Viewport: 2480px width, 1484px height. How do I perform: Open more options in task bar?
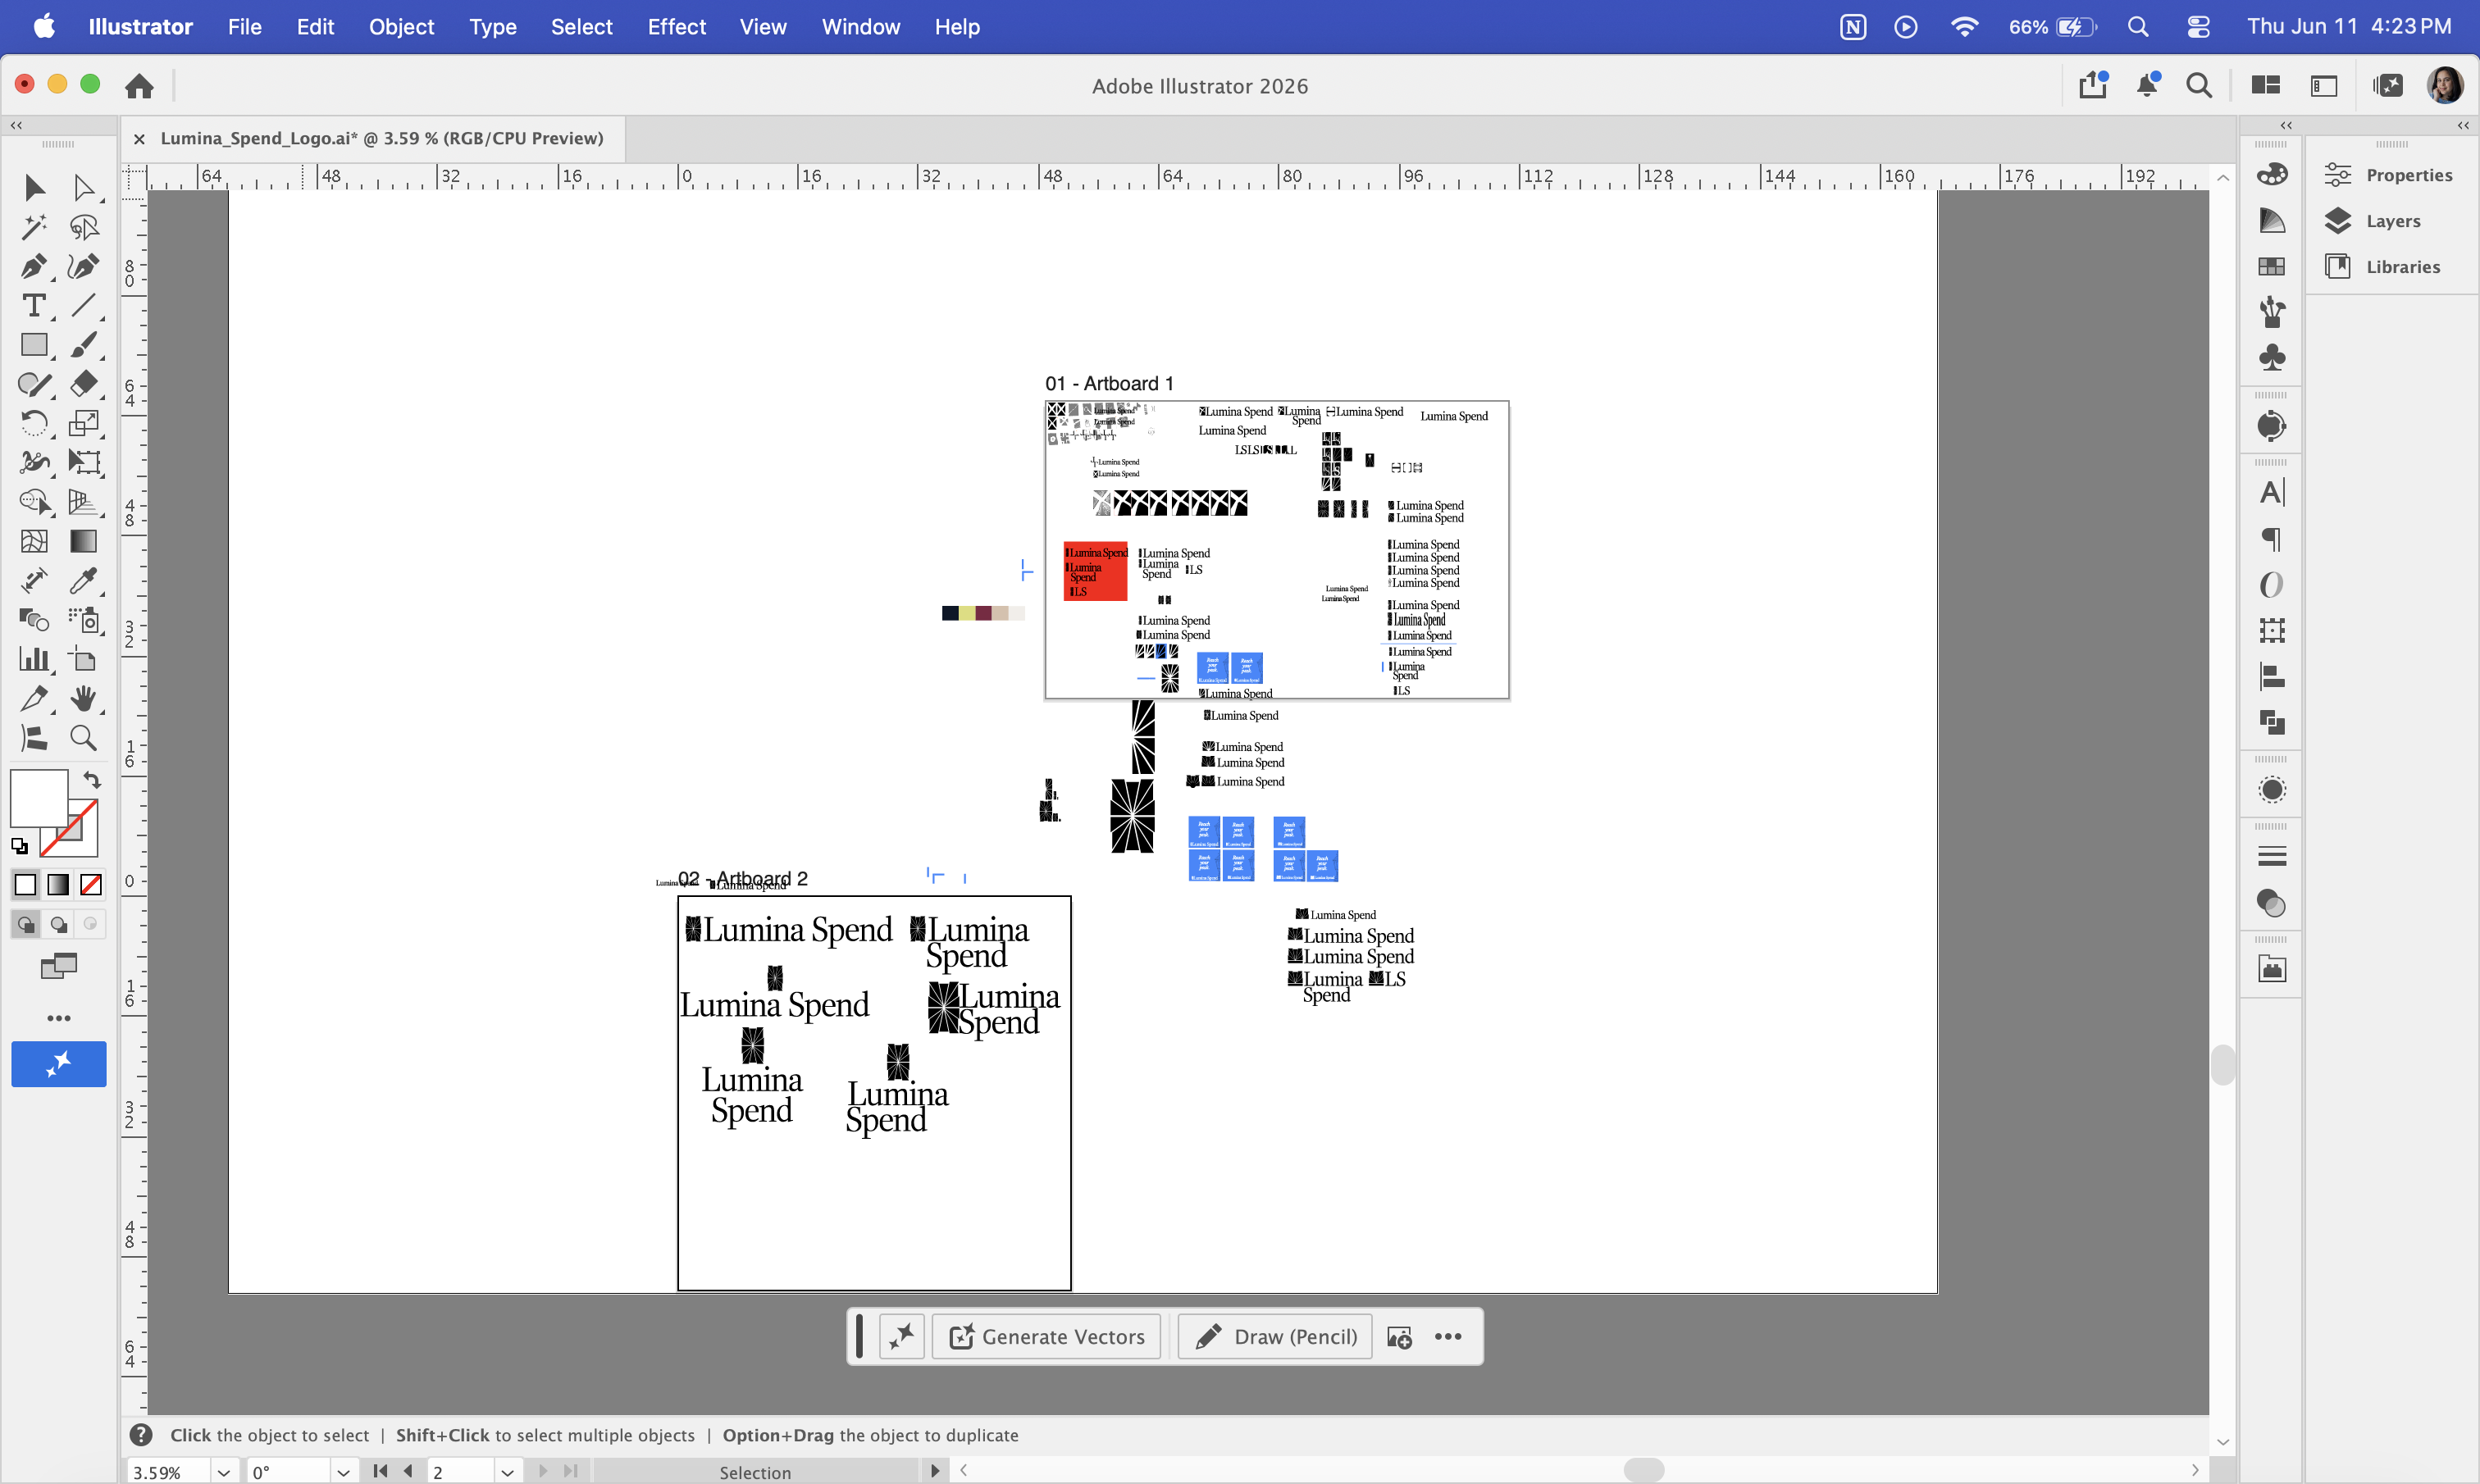coord(1448,1336)
